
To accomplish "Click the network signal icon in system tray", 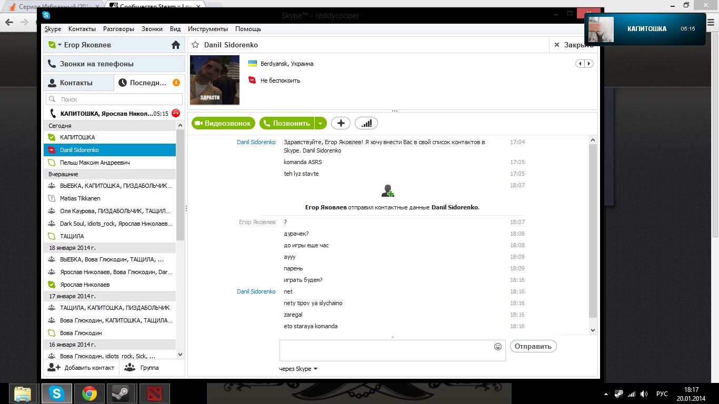I will point(632,394).
